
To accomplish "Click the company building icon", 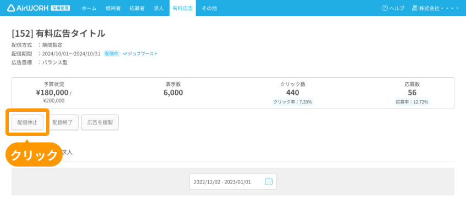I will click(x=414, y=8).
